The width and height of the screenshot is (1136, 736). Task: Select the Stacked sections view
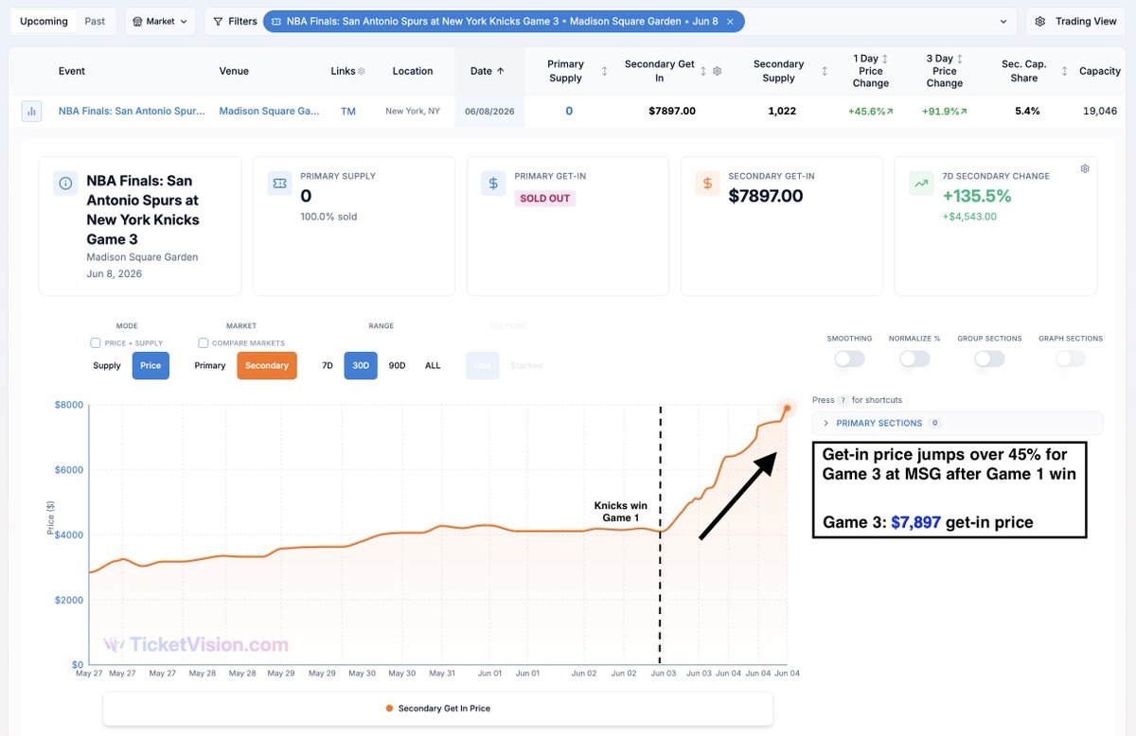tap(526, 365)
